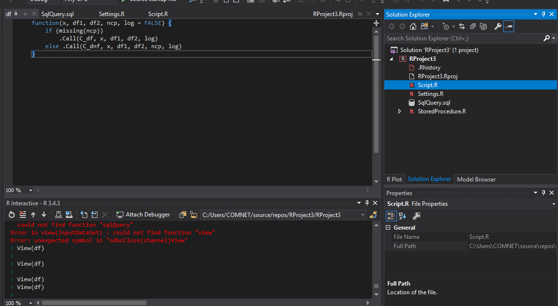The height and width of the screenshot is (306, 558).
Task: Toggle pin on the df editor tab
Action: (25, 14)
